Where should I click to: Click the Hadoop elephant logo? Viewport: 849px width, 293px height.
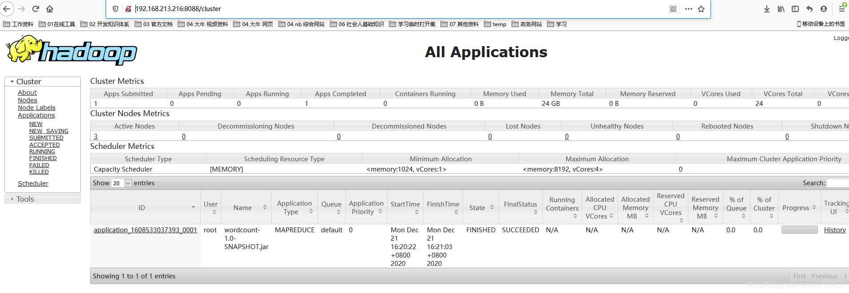pos(71,51)
